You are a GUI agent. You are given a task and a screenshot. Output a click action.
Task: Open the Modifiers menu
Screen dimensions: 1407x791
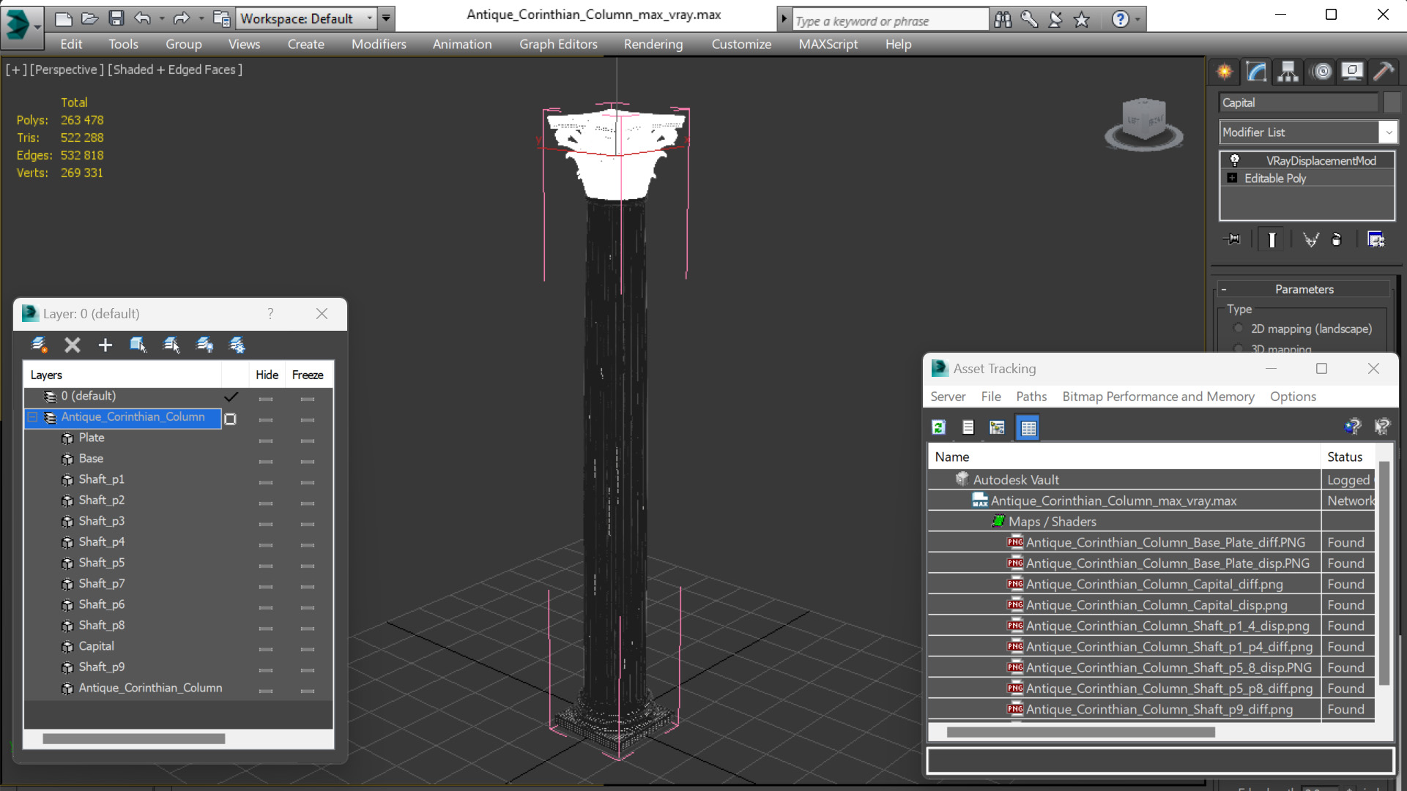coord(379,44)
